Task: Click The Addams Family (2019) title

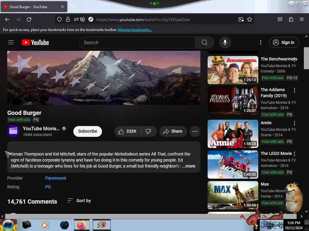Action: coord(273,93)
